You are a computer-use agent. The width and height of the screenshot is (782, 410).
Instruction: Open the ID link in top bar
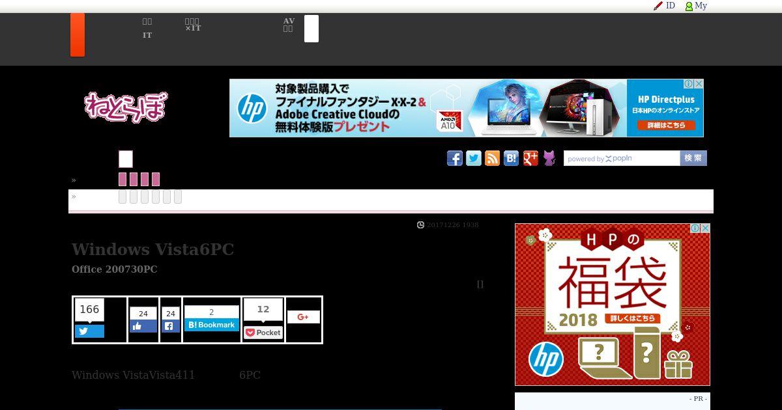click(671, 6)
